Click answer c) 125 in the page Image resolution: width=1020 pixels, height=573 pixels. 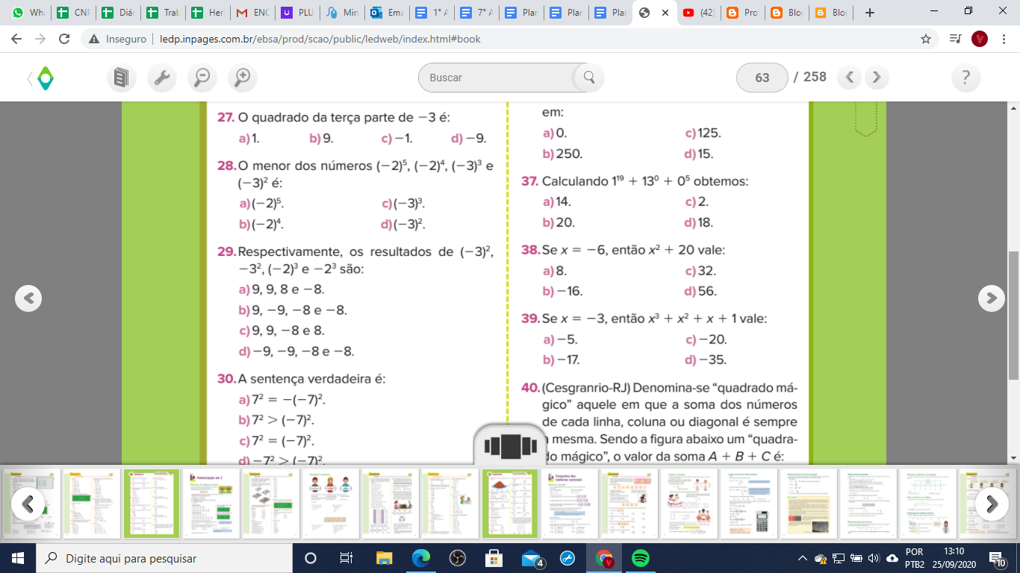(703, 134)
